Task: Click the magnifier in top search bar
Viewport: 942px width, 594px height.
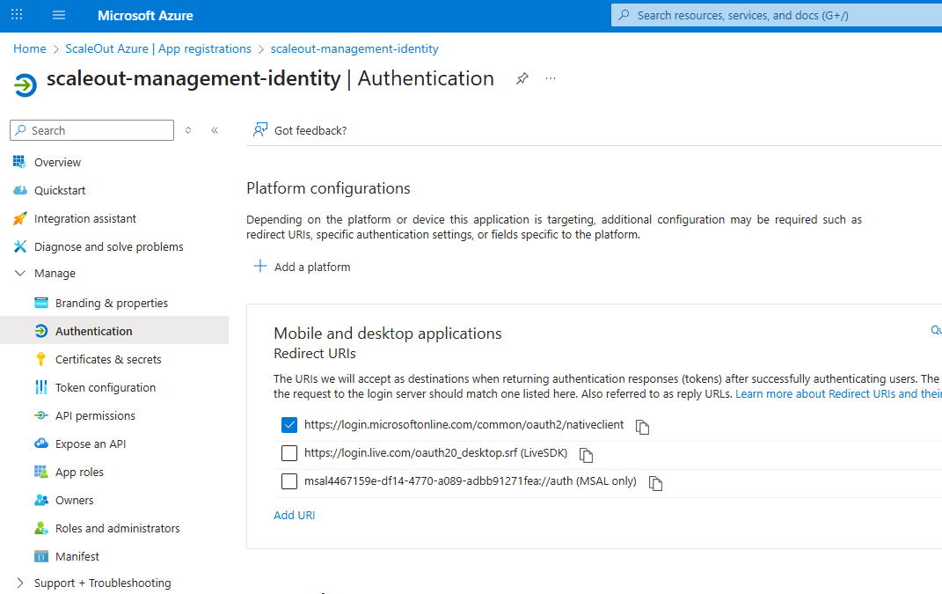Action: pyautogui.click(x=624, y=15)
